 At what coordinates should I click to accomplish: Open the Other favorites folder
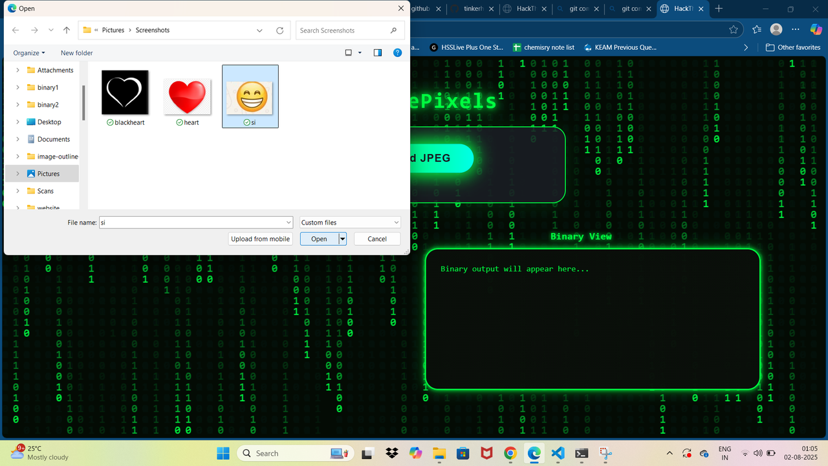coord(793,47)
